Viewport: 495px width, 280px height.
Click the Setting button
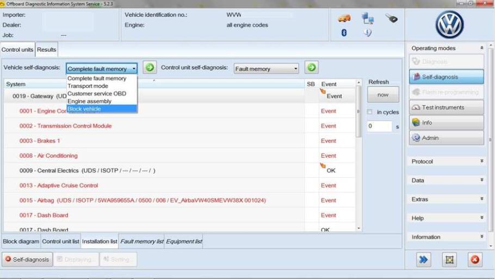coord(119,259)
